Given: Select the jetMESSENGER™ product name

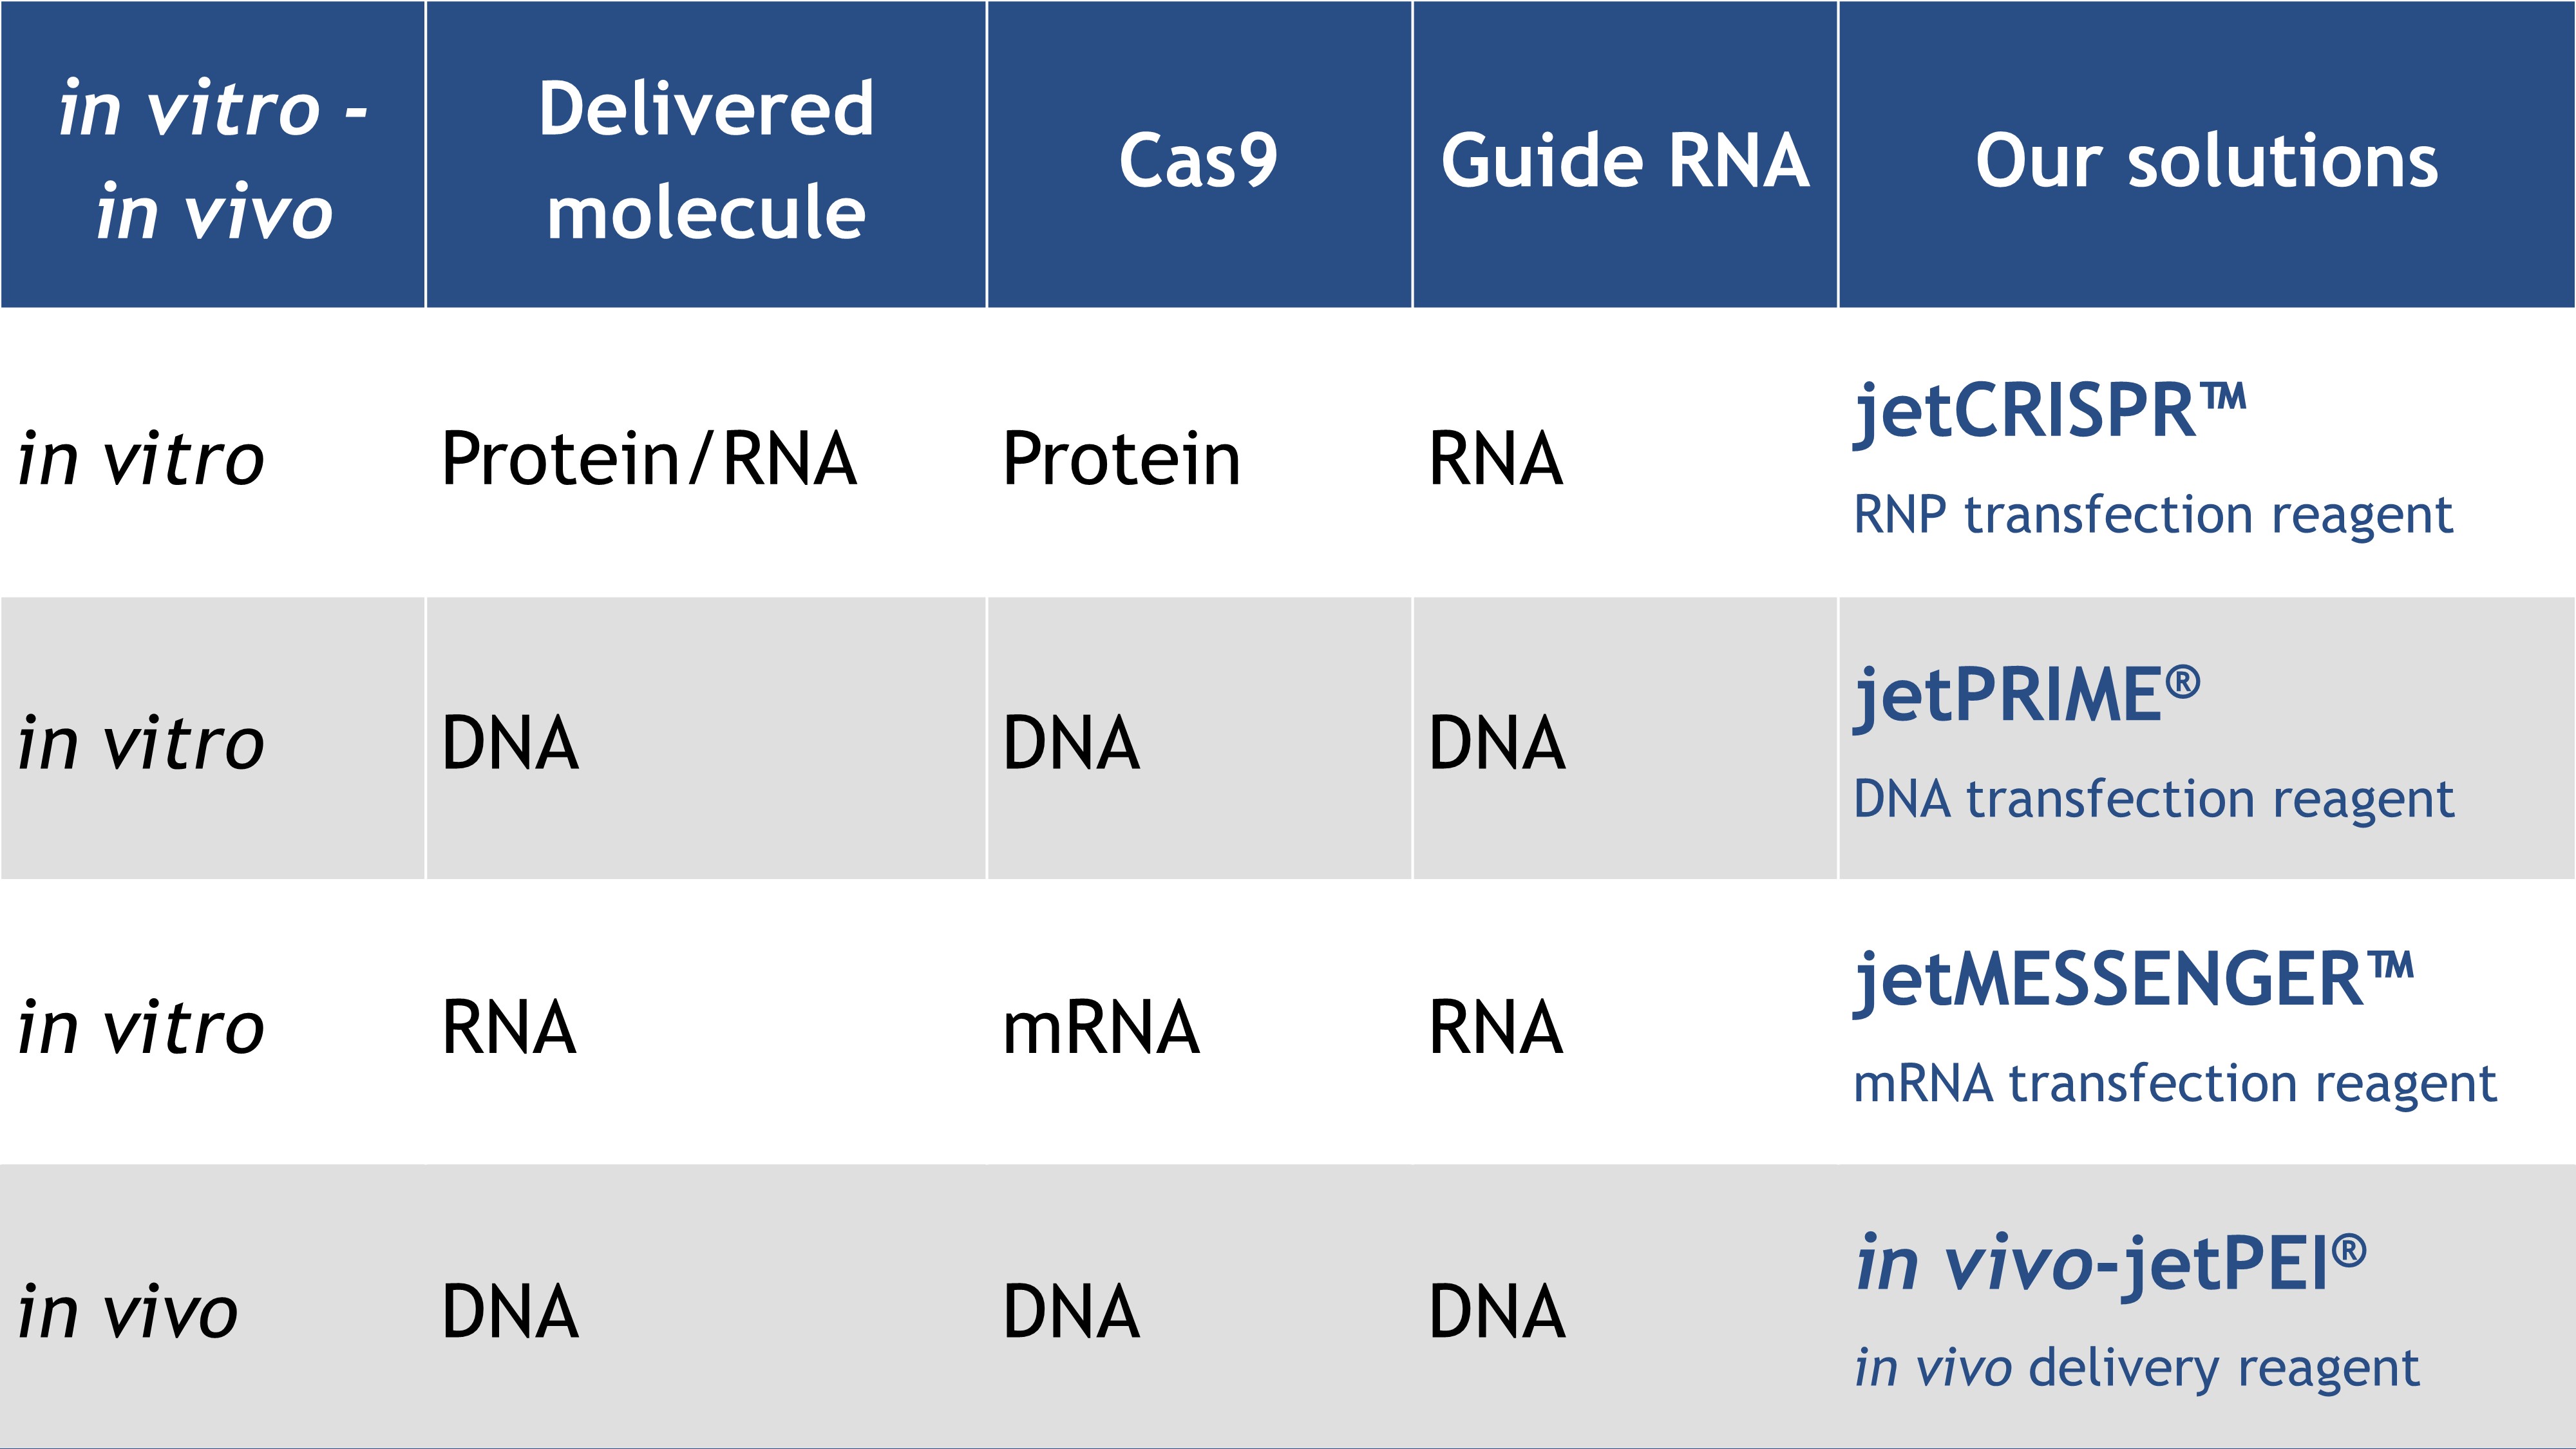Looking at the screenshot, I should 2133,980.
